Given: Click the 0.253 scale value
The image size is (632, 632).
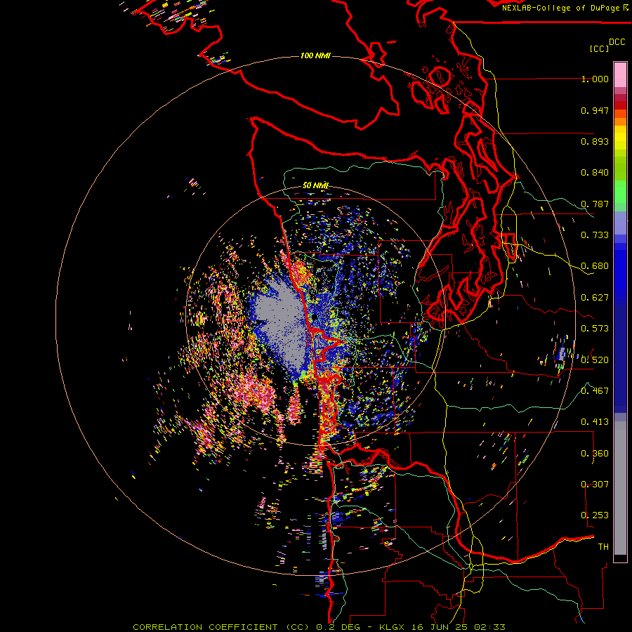Looking at the screenshot, I should 595,515.
